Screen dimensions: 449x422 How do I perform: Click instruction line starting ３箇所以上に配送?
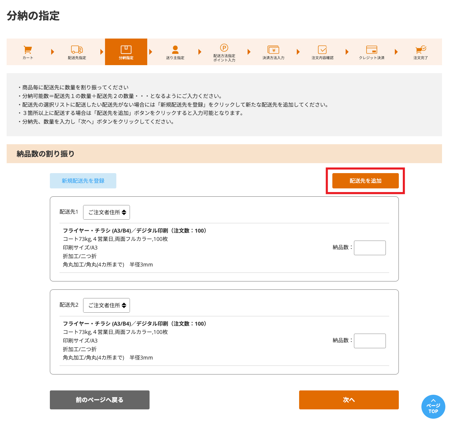coord(131,113)
